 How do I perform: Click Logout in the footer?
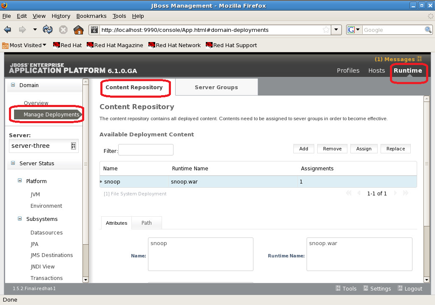pos(410,289)
